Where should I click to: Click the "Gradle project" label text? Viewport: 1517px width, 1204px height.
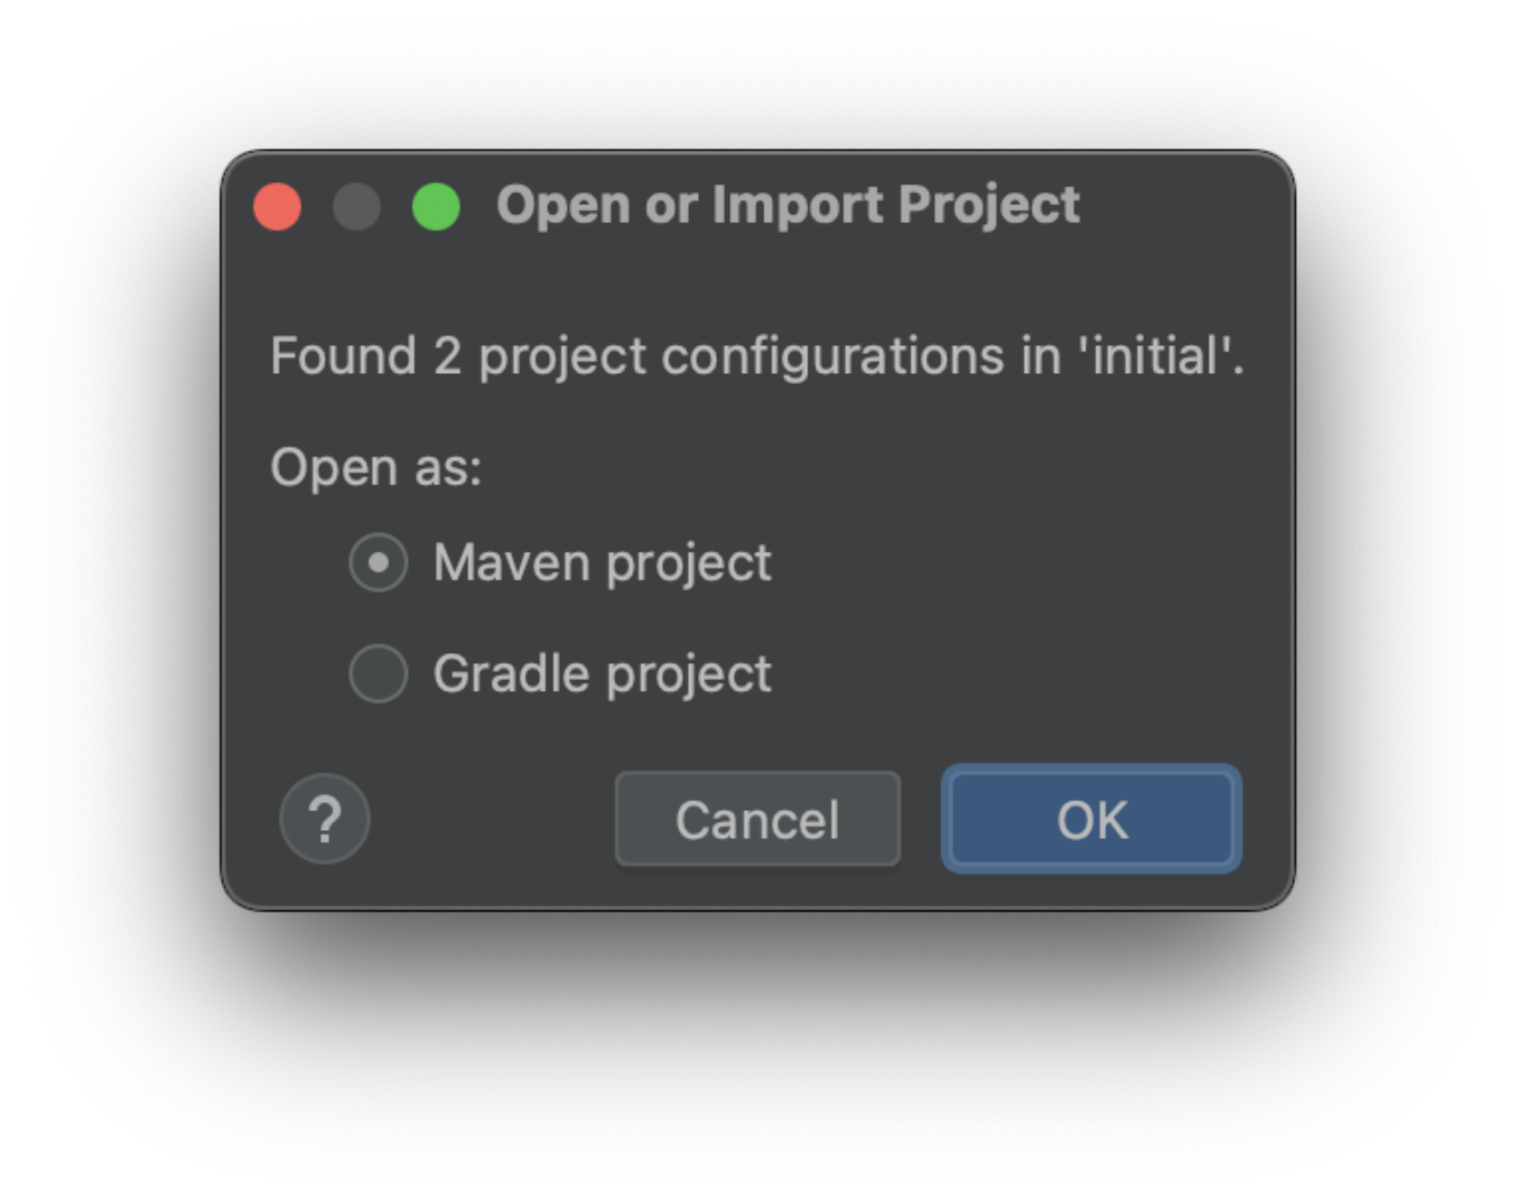602,674
